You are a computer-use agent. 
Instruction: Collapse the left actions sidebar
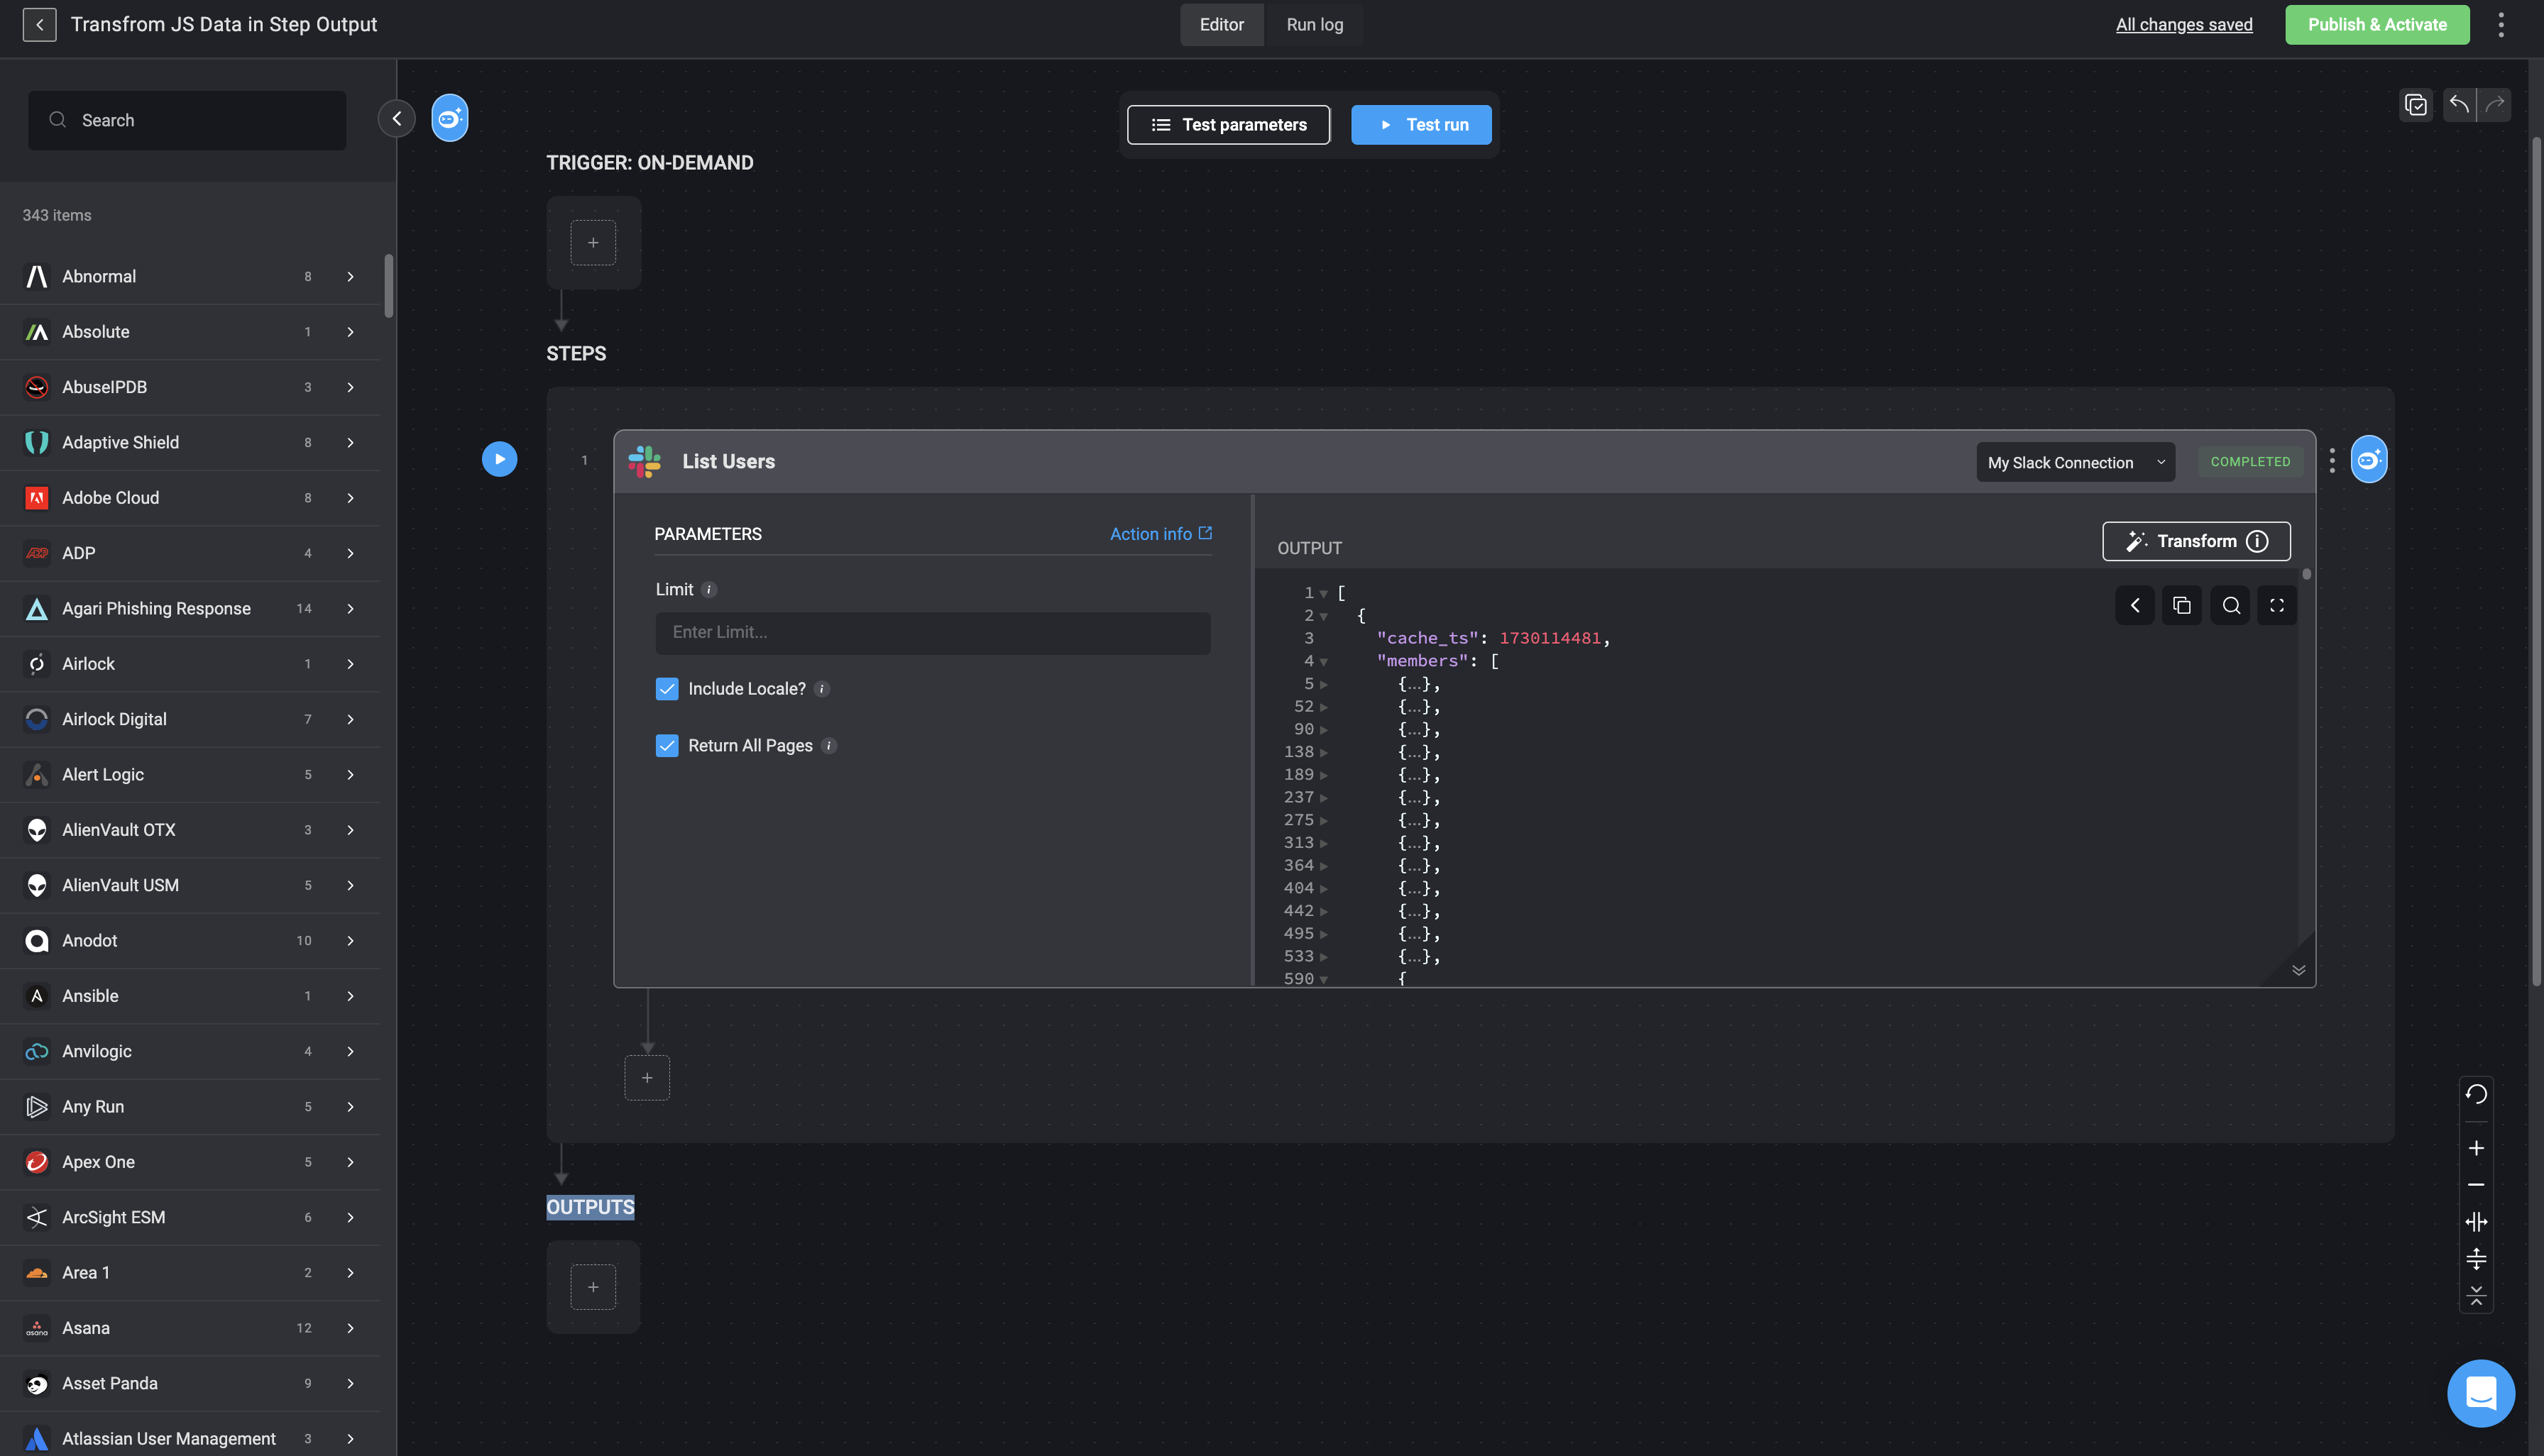[396, 119]
